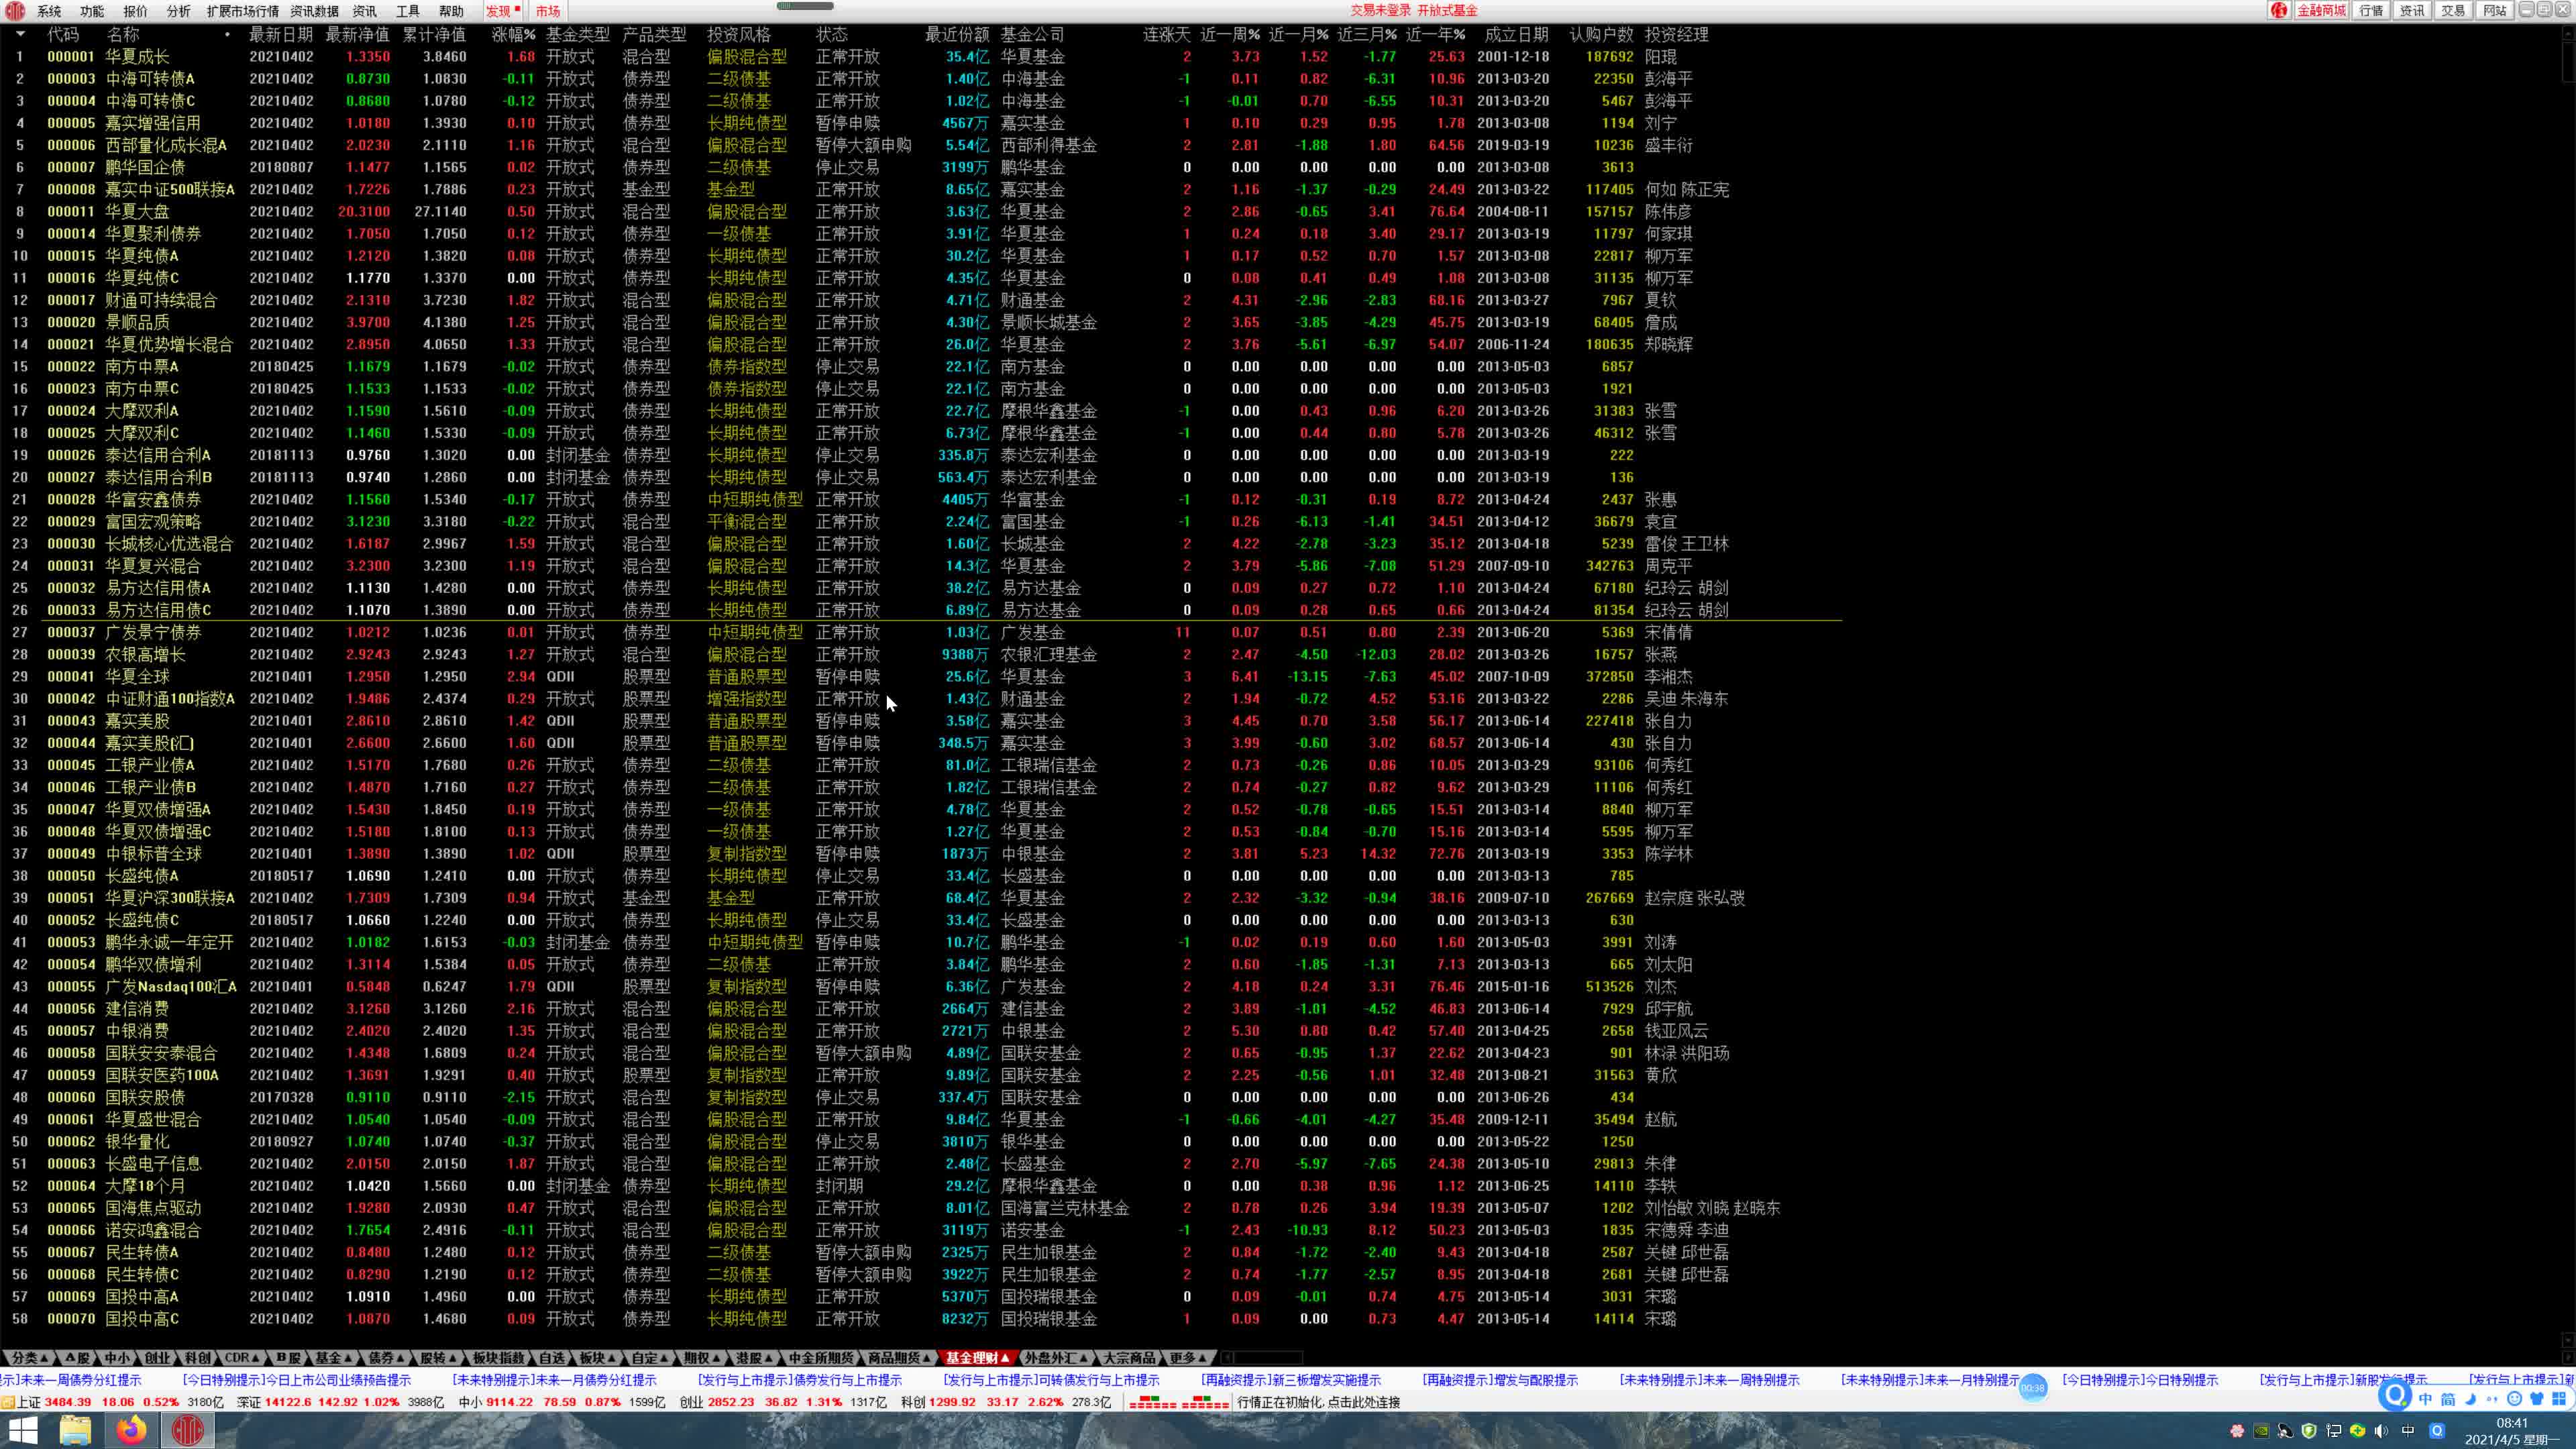The width and height of the screenshot is (2576, 1449).
Task: Open the 扩展市场行情 menu
Action: coord(243,11)
